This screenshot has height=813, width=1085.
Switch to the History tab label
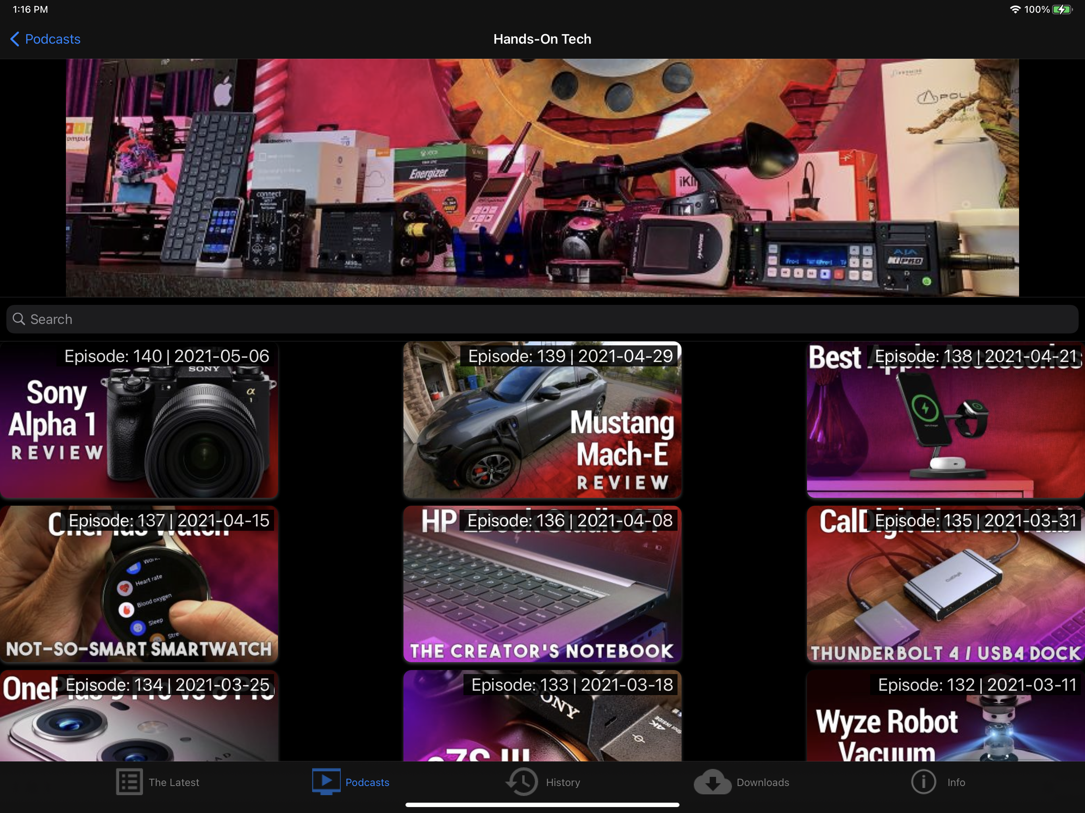[x=563, y=782]
